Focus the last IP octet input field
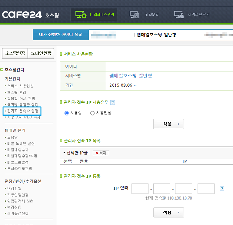The height and width of the screenshot is (225, 233). coord(206,189)
